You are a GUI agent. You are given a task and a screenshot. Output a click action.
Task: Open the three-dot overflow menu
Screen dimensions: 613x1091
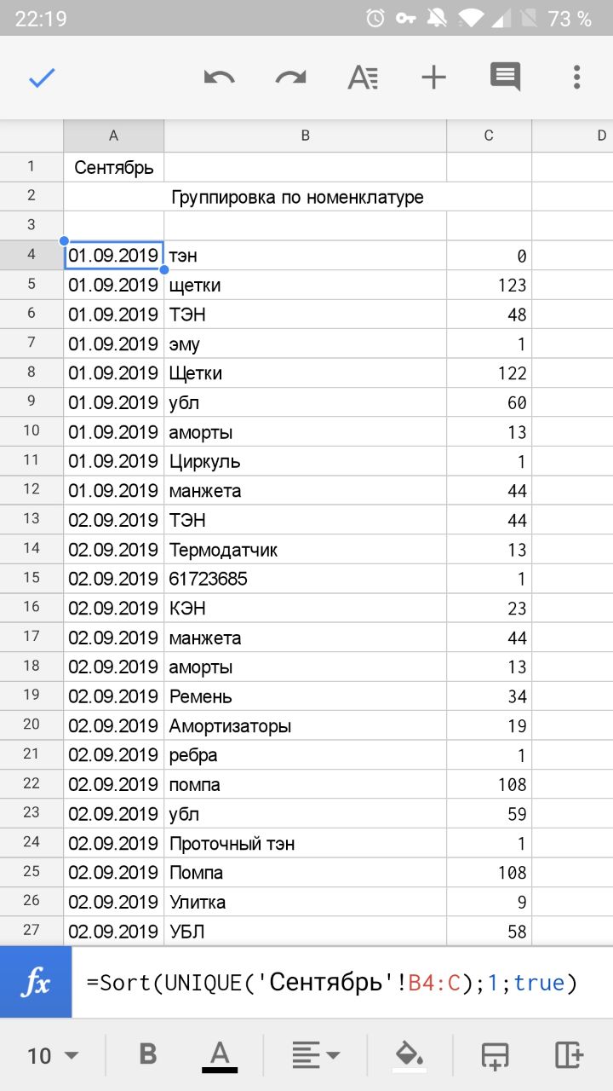tap(576, 78)
